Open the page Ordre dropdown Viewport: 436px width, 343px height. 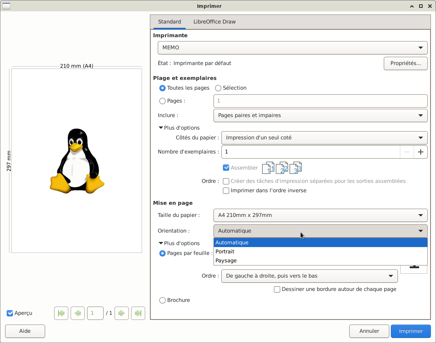pos(310,276)
